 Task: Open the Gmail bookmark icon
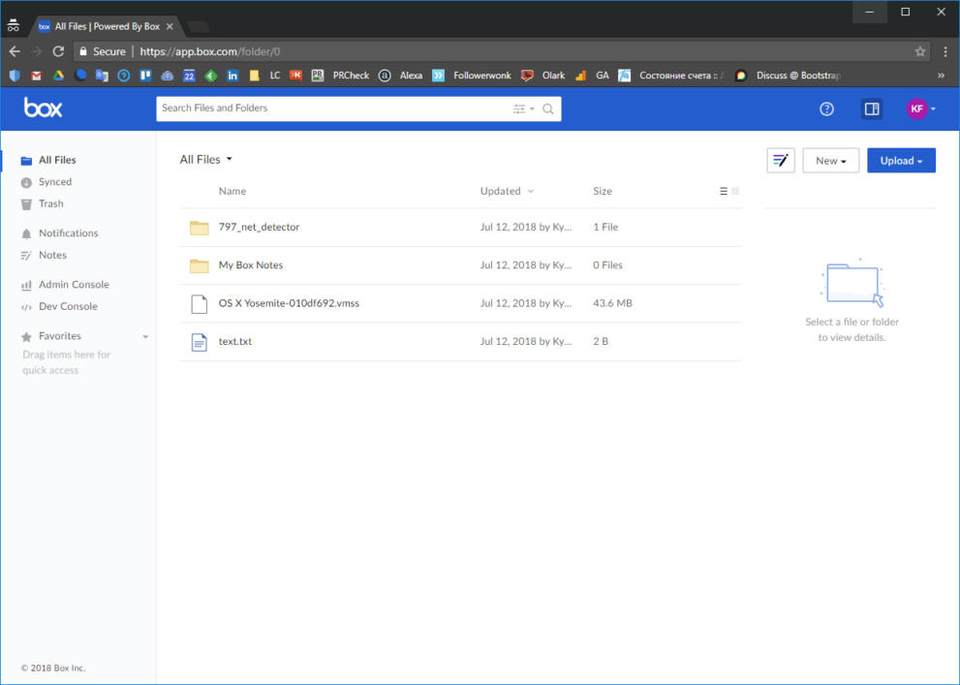(x=36, y=75)
